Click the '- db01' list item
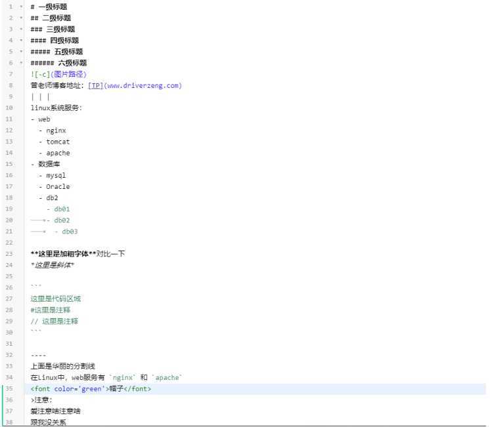The image size is (490, 427). [x=58, y=209]
